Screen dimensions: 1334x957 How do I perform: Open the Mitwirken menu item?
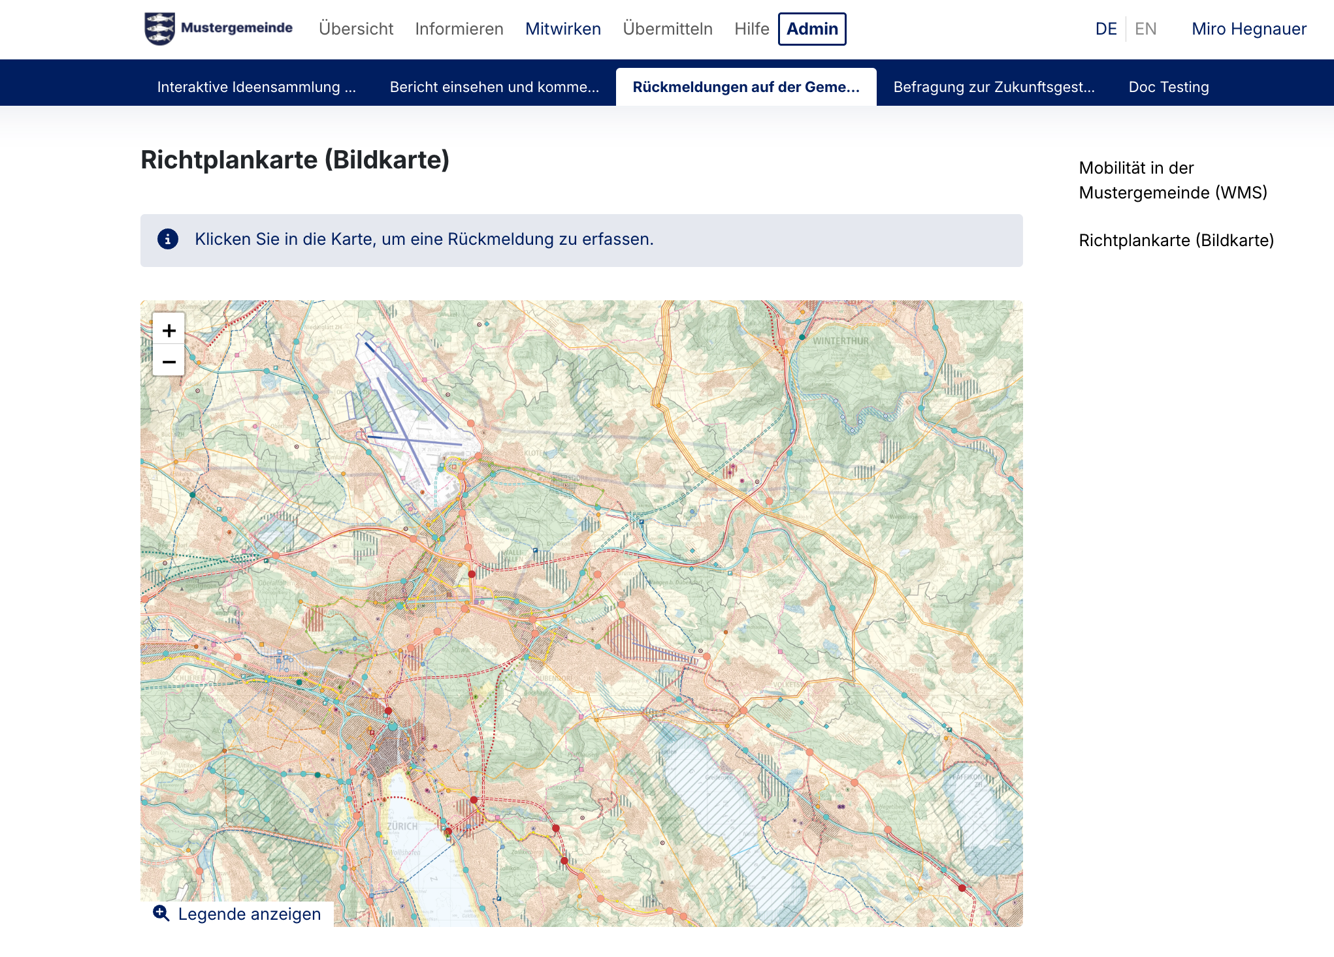(563, 29)
